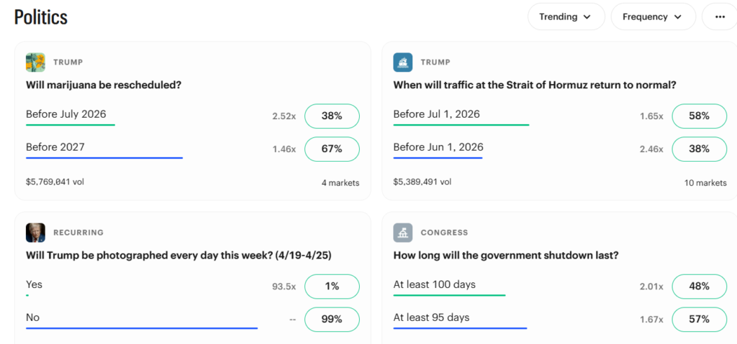The width and height of the screenshot is (737, 344).
Task: Click the Congress building icon
Action: (x=402, y=233)
